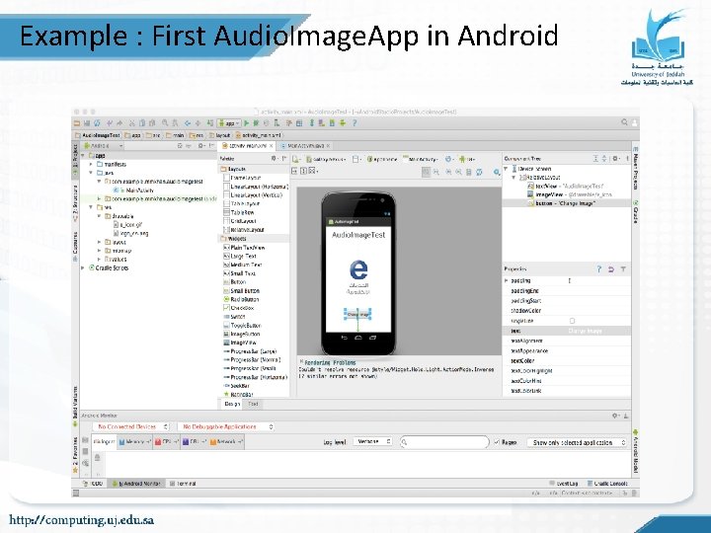The image size is (711, 533).
Task: Click the Properties panel restore-default arrow icon
Action: (611, 269)
